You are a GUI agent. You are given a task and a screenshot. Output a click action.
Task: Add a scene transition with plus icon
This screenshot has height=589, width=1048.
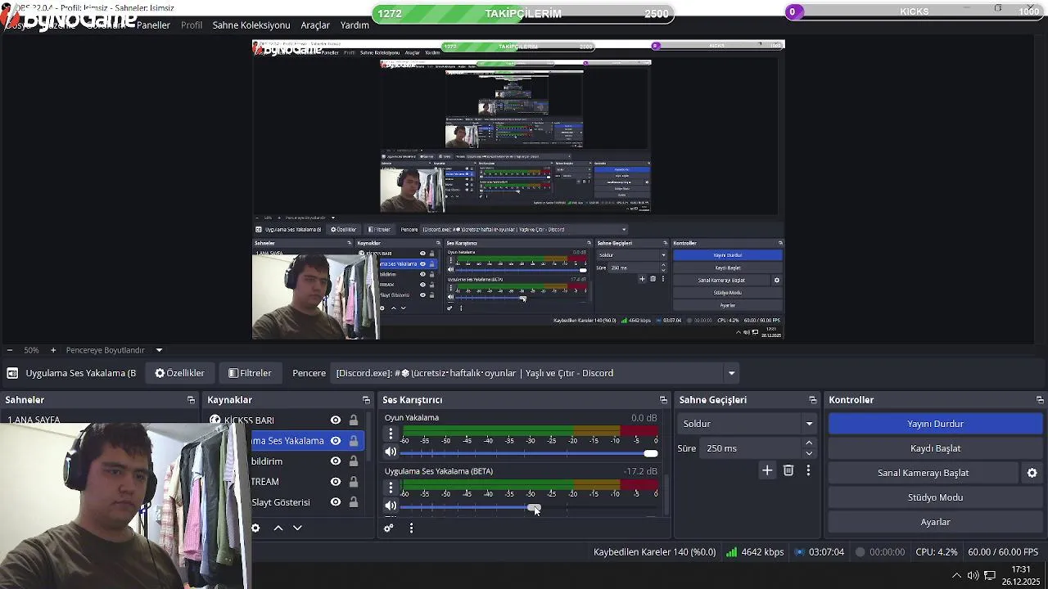pos(767,470)
